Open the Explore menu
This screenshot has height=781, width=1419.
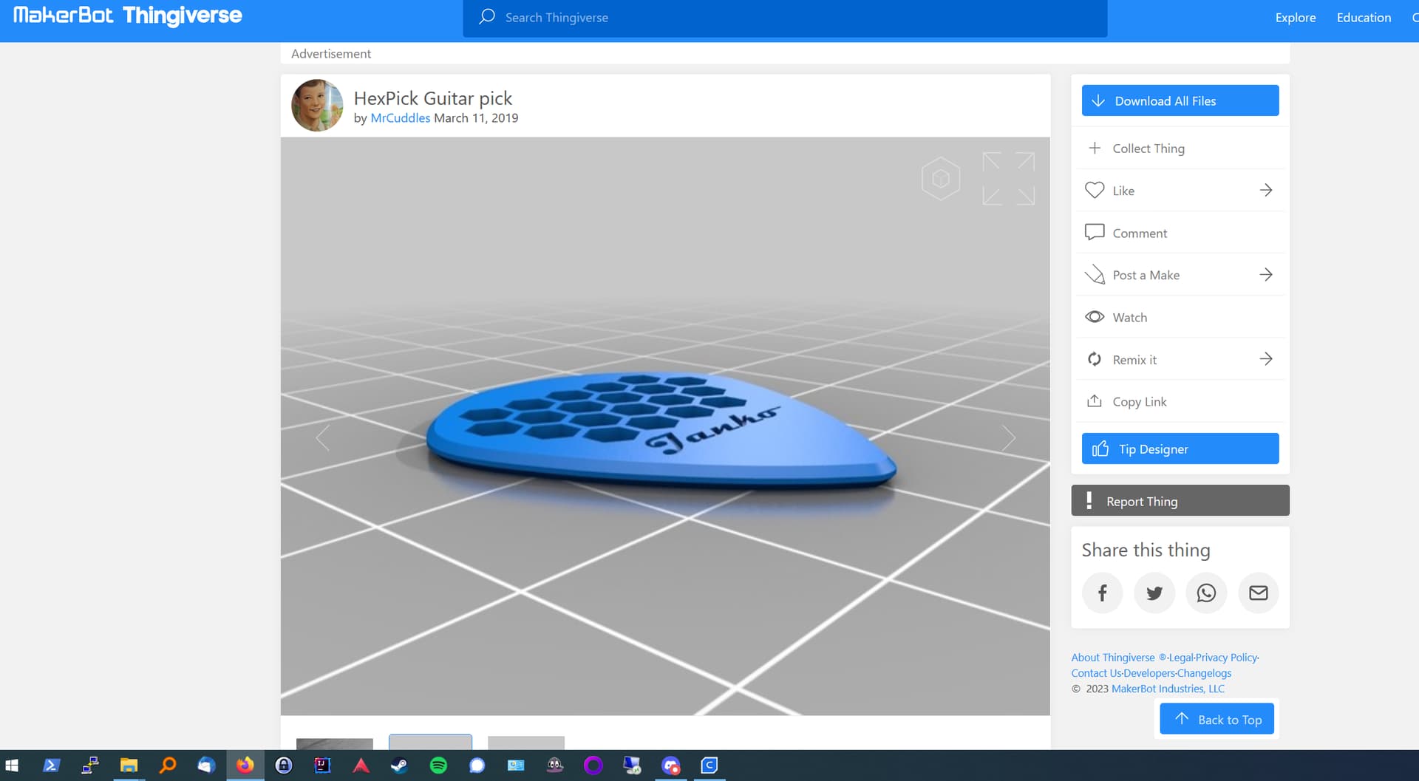1295,18
